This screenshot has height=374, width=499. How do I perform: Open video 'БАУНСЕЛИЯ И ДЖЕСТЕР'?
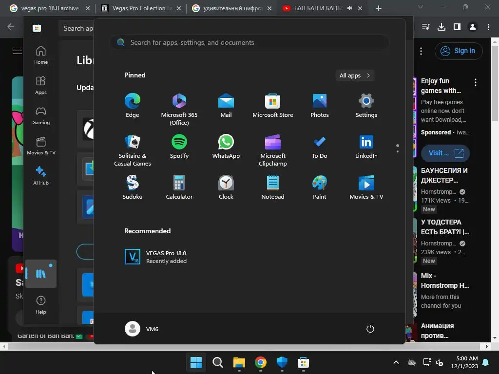click(444, 175)
